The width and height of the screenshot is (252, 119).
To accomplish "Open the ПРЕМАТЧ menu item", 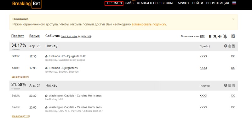I will (114, 3).
